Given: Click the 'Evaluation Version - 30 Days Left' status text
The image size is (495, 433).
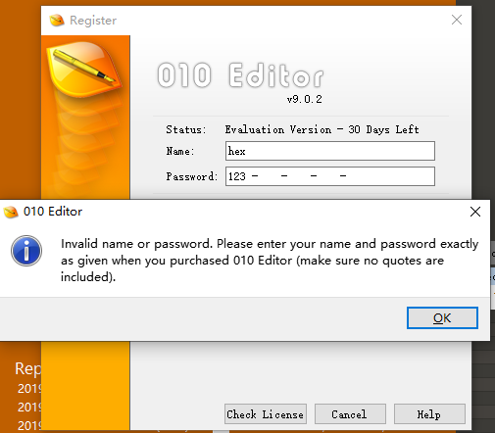Looking at the screenshot, I should (x=322, y=129).
